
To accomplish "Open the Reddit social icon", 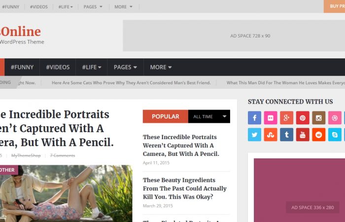I will coord(318,135).
